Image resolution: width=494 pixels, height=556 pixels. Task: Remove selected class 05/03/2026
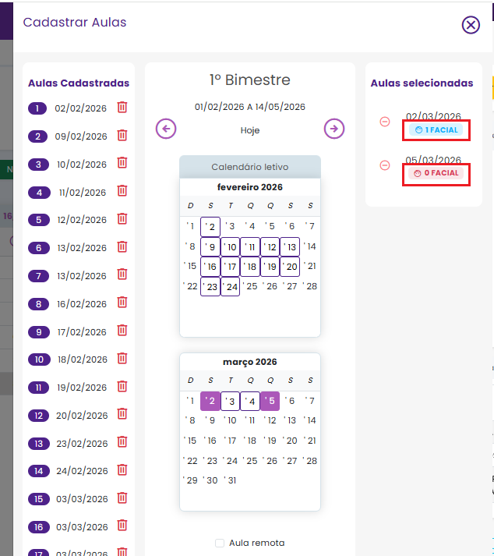coord(385,165)
